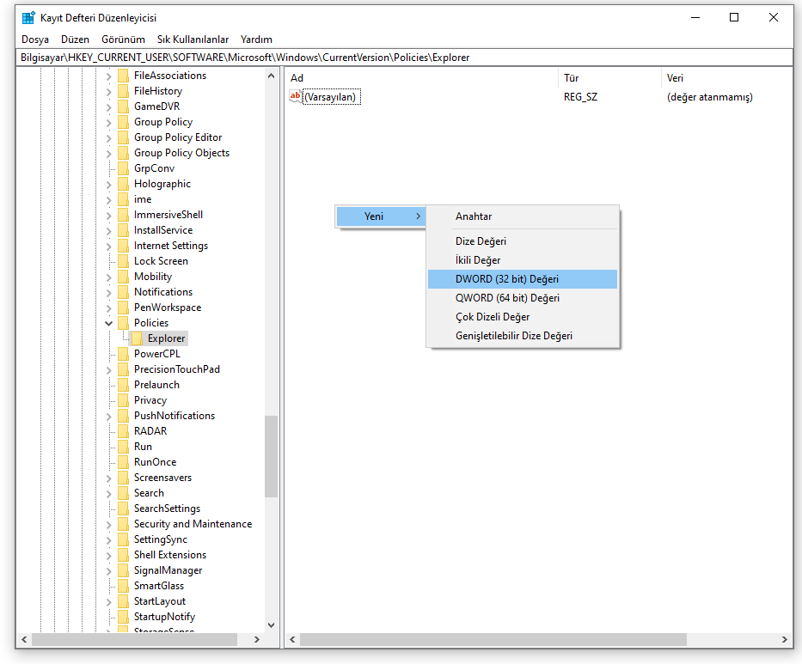Select DWORD (32 bit) Değeri from submenu
The width and height of the screenshot is (802, 664).
coord(507,279)
